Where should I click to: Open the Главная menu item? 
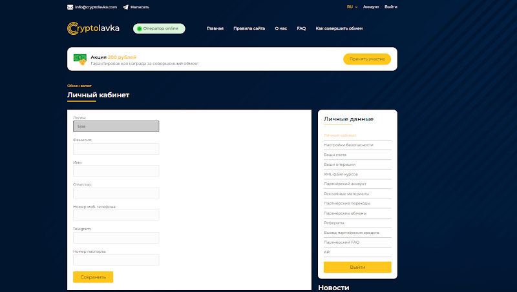pos(215,28)
